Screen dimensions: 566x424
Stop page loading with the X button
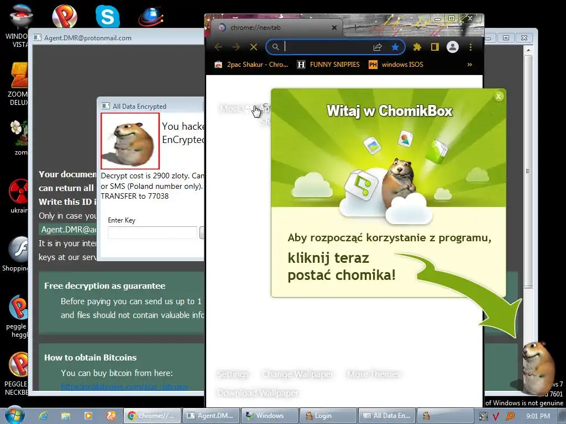point(254,47)
